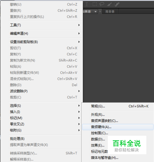Choose 粘贴(A) from the menu

tap(46, 66)
